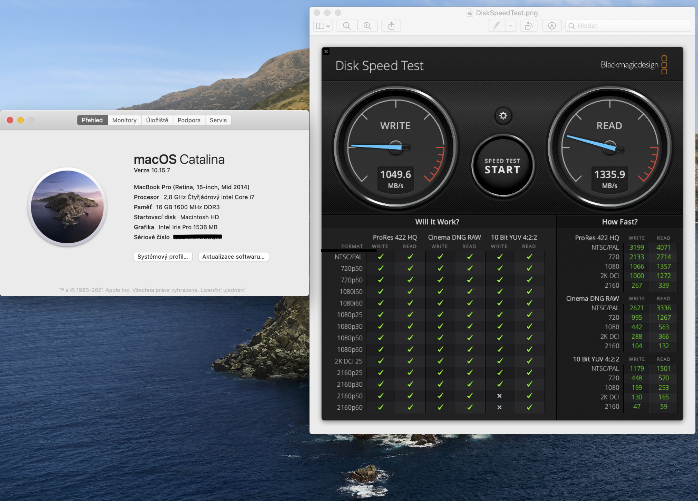Switch to the Přehled tab
This screenshot has width=698, height=501.
[x=92, y=120]
